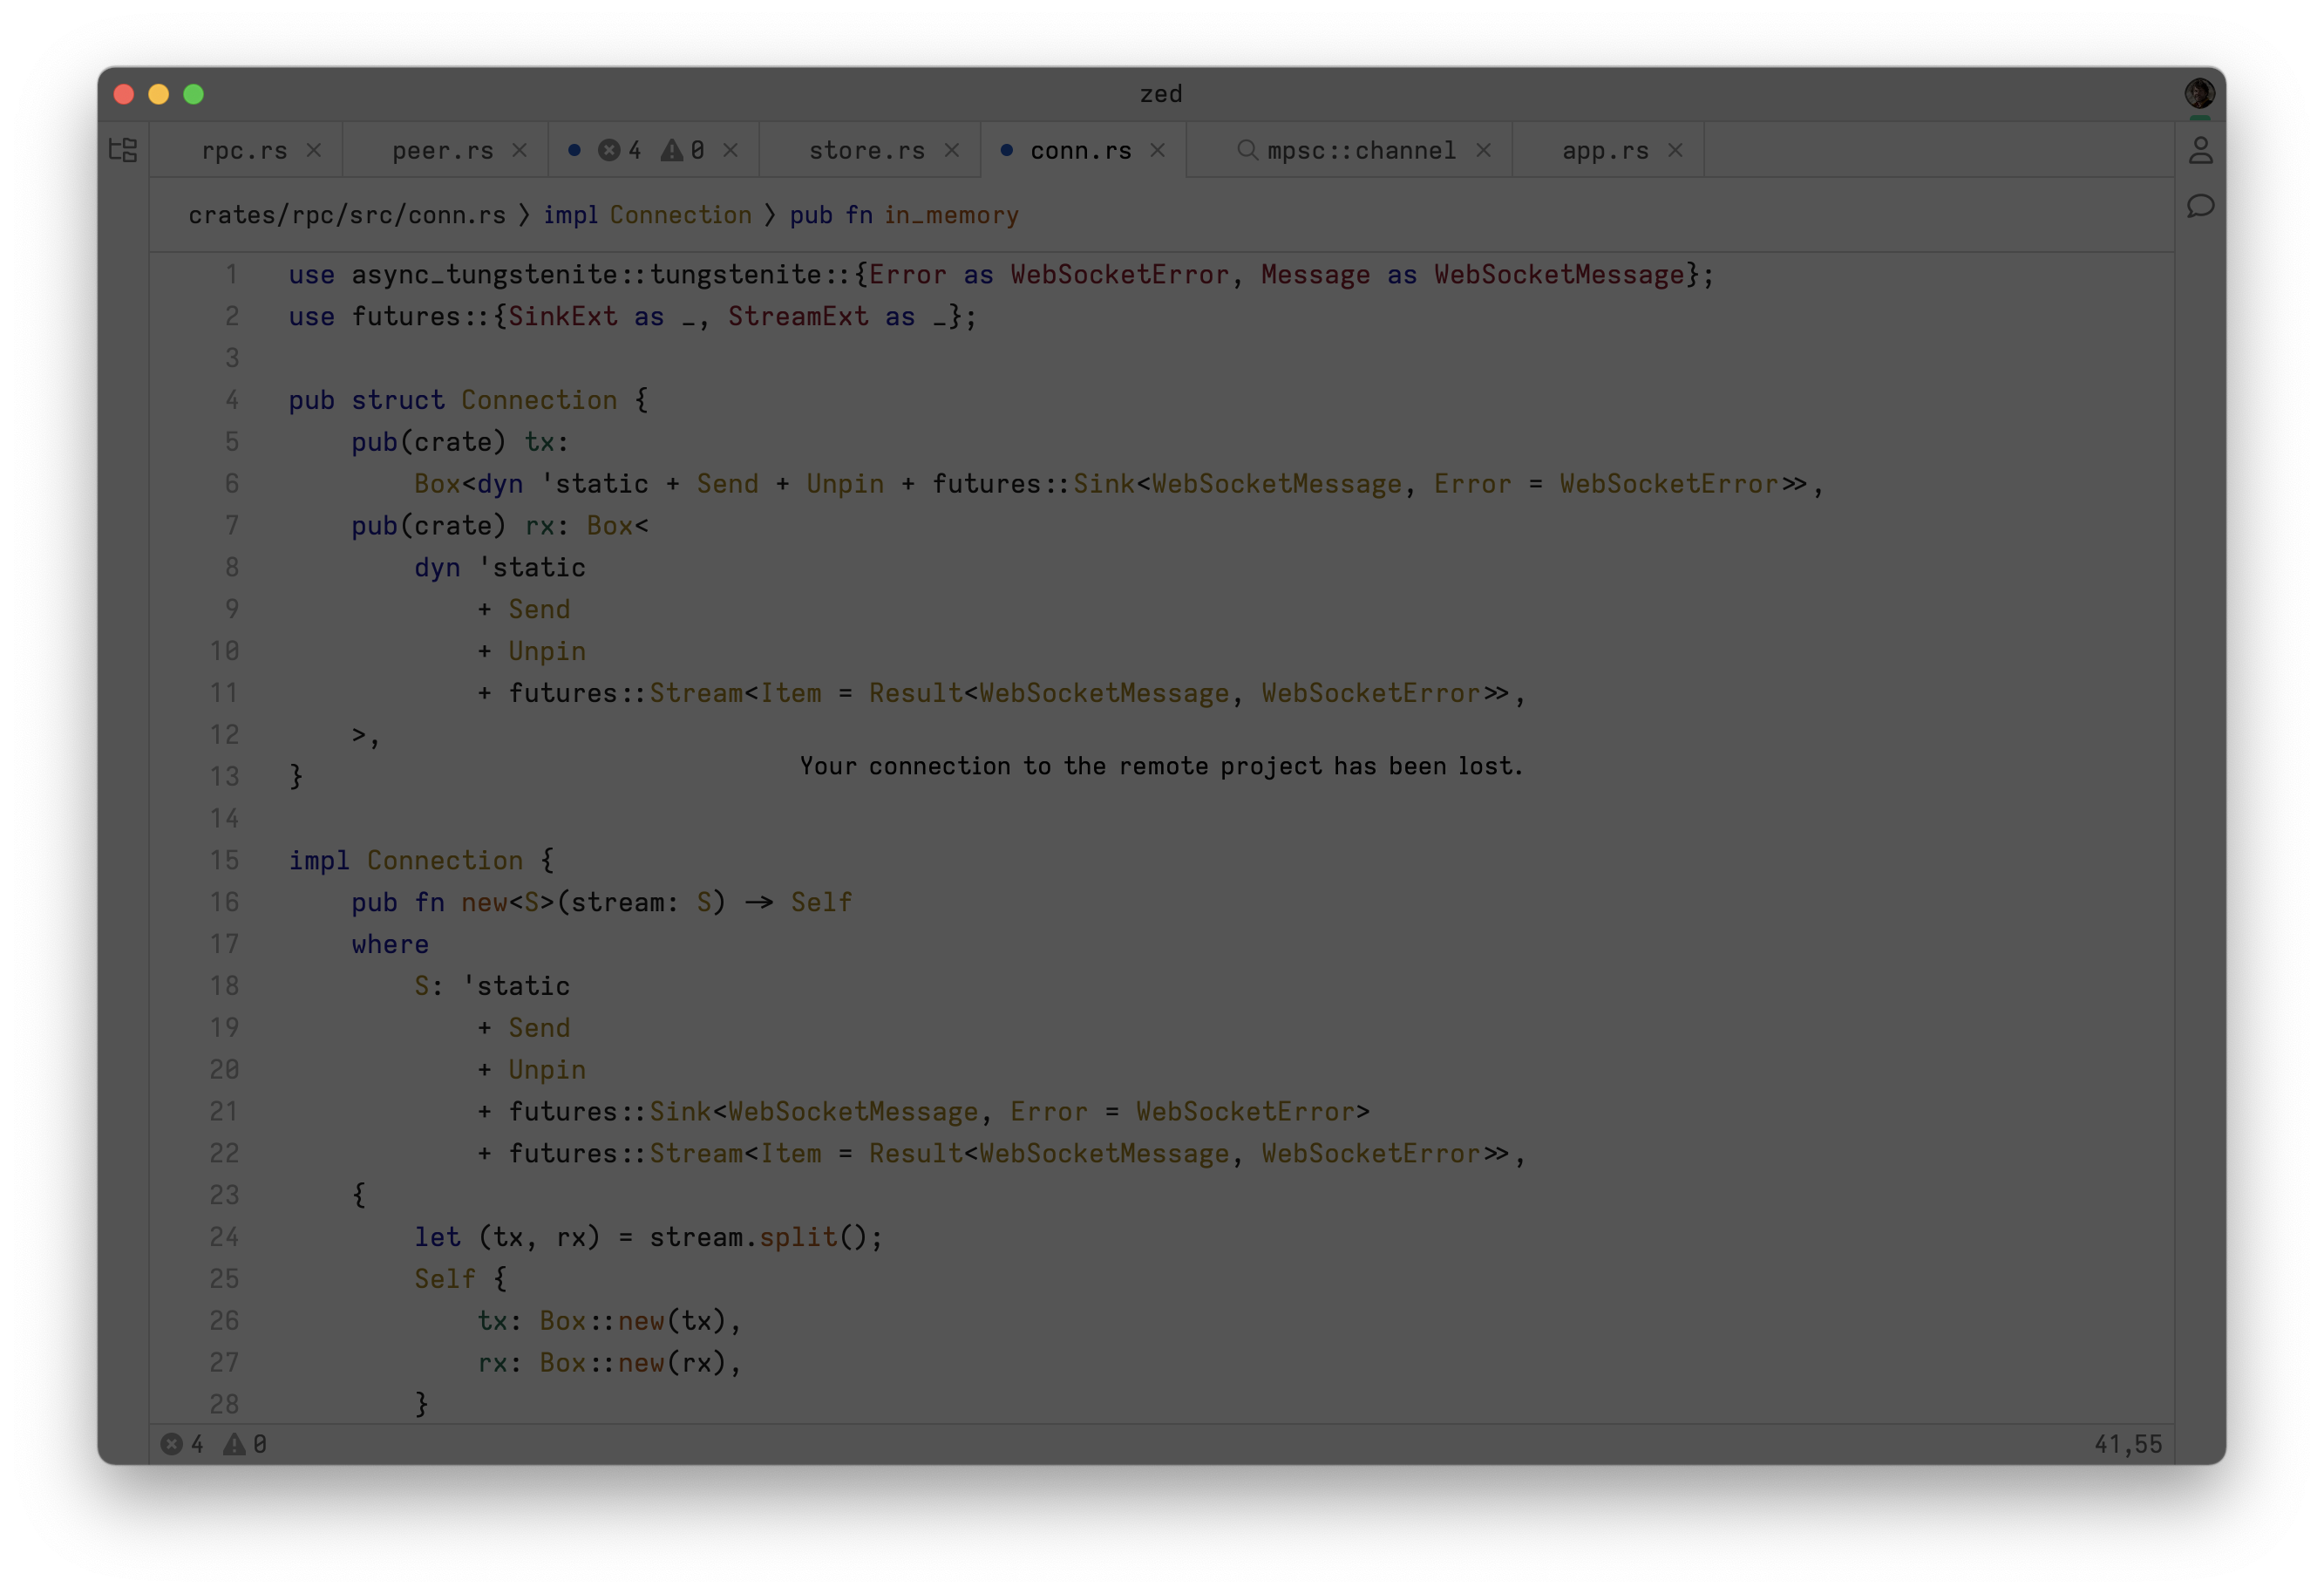Click the error badge on the diagnostics tab

pos(611,150)
